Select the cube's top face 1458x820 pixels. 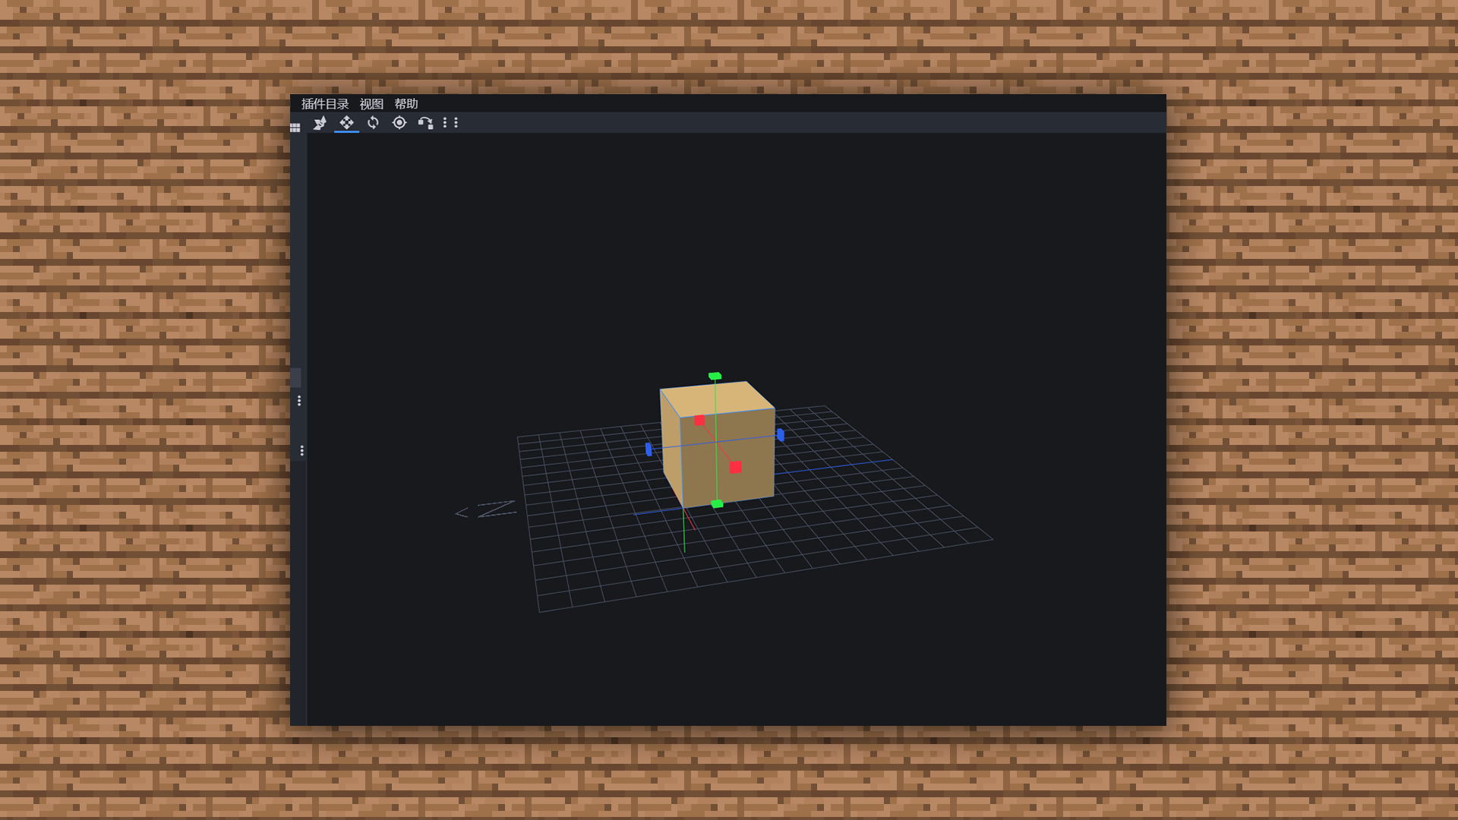pos(718,399)
